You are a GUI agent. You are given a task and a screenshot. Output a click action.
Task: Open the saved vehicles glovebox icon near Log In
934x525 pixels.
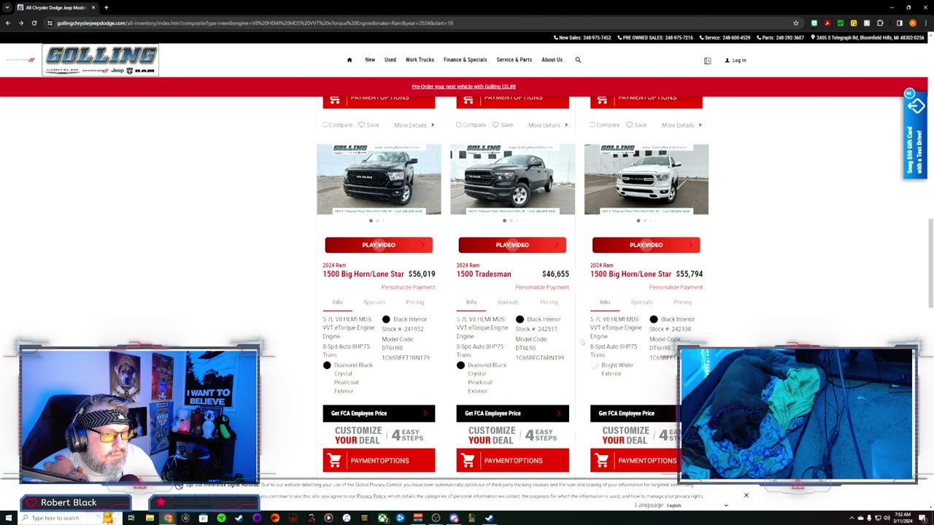pos(707,61)
